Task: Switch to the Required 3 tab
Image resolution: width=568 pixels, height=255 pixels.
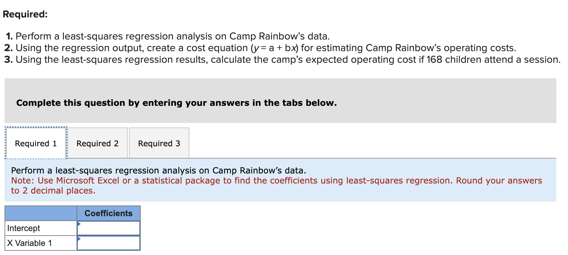Action: pos(159,143)
